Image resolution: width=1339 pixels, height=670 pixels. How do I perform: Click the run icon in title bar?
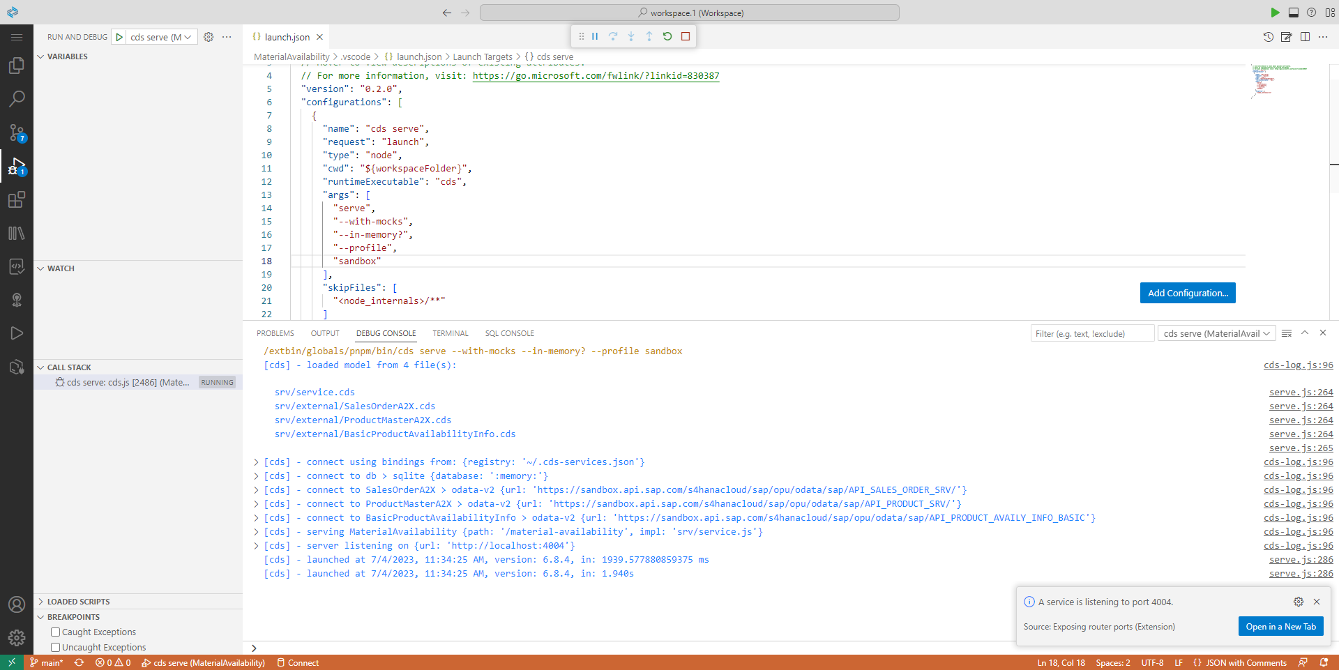pos(1275,13)
